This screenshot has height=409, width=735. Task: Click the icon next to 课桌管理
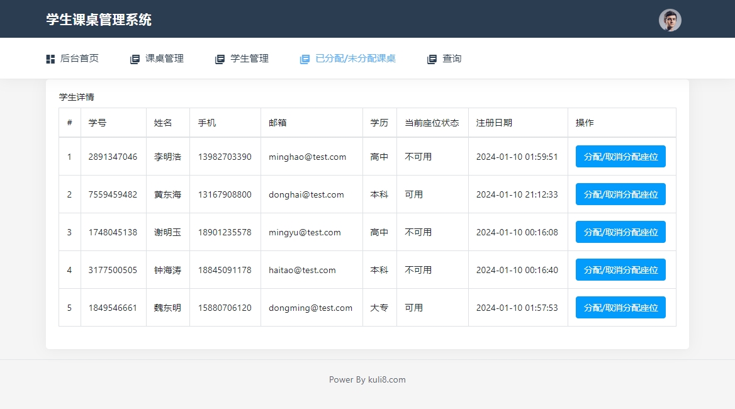[135, 59]
